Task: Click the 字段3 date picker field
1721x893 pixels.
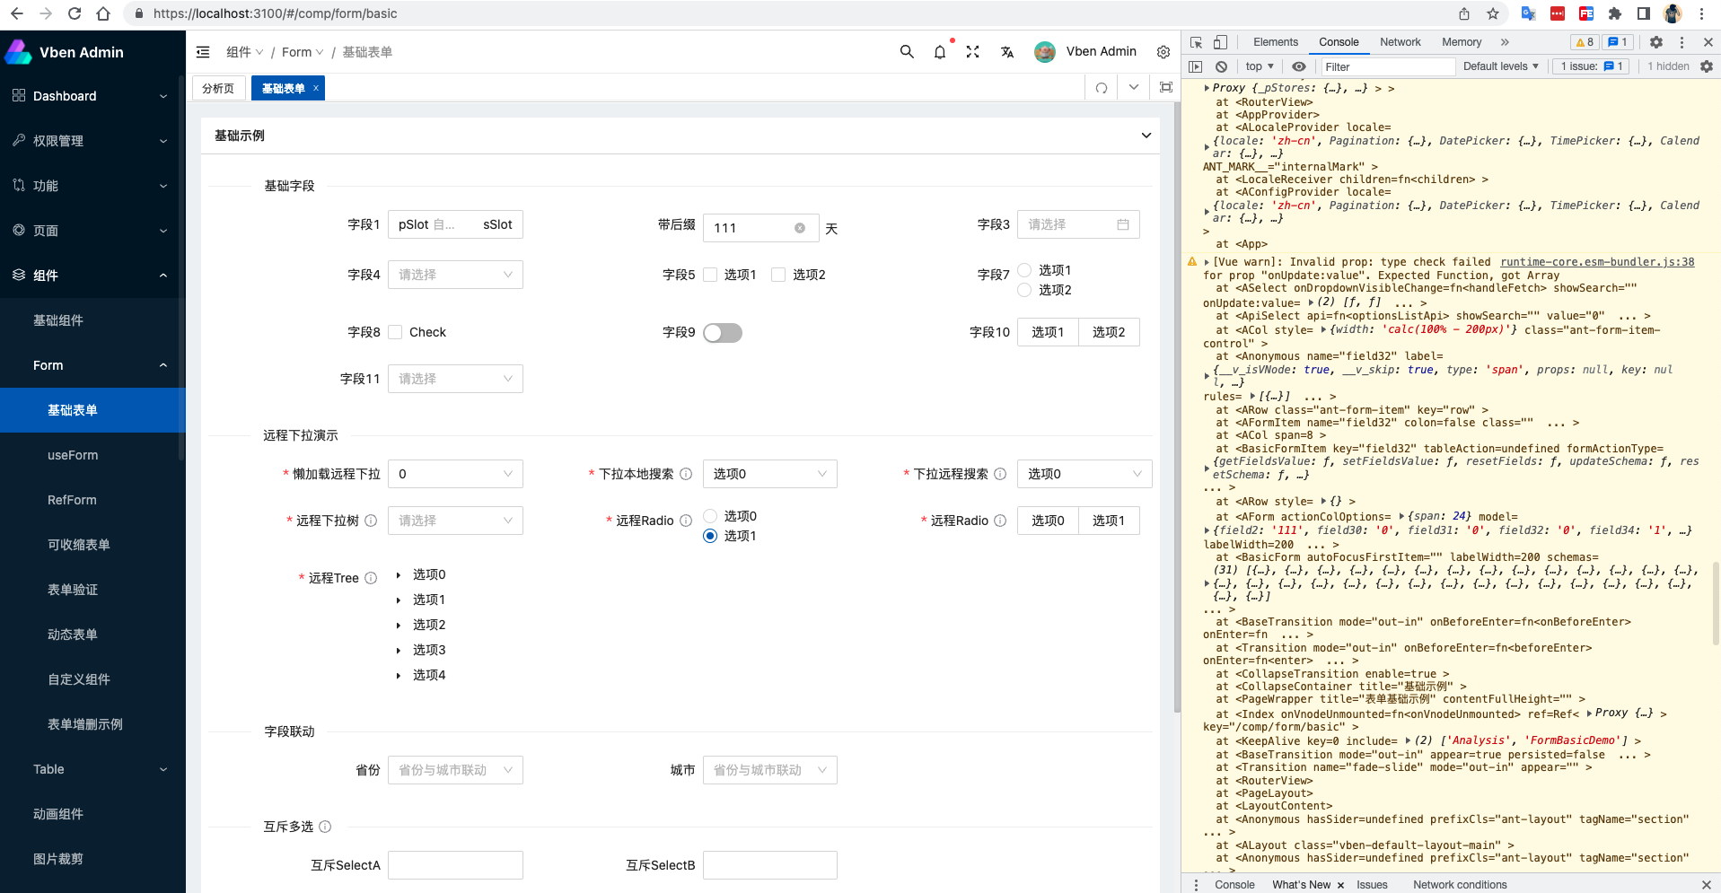Action: [x=1078, y=224]
